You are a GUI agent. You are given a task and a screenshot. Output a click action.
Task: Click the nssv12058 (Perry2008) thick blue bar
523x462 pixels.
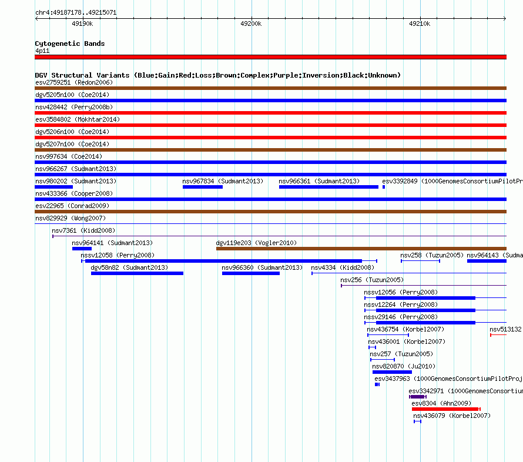(x=223, y=261)
